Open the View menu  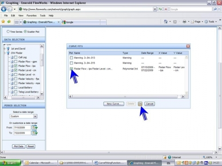(x=21, y=15)
